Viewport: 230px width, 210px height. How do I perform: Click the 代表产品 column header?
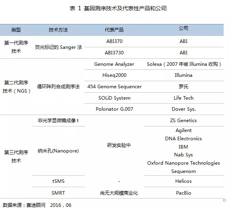(x=114, y=30)
